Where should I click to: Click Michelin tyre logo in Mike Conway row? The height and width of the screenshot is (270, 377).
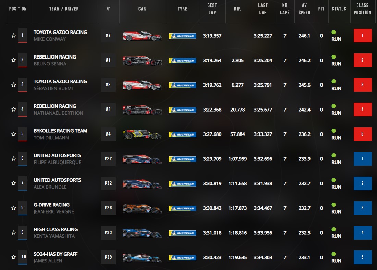pos(182,36)
